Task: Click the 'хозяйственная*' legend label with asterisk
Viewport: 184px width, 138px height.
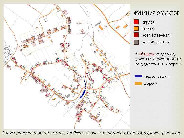Action: pos(157,35)
